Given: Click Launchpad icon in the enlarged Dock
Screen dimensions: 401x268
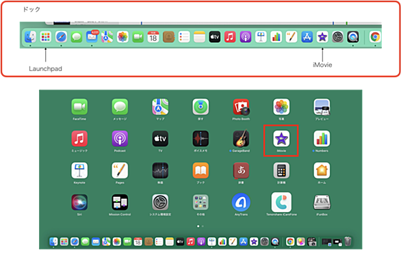Looking at the screenshot, I should click(x=46, y=37).
